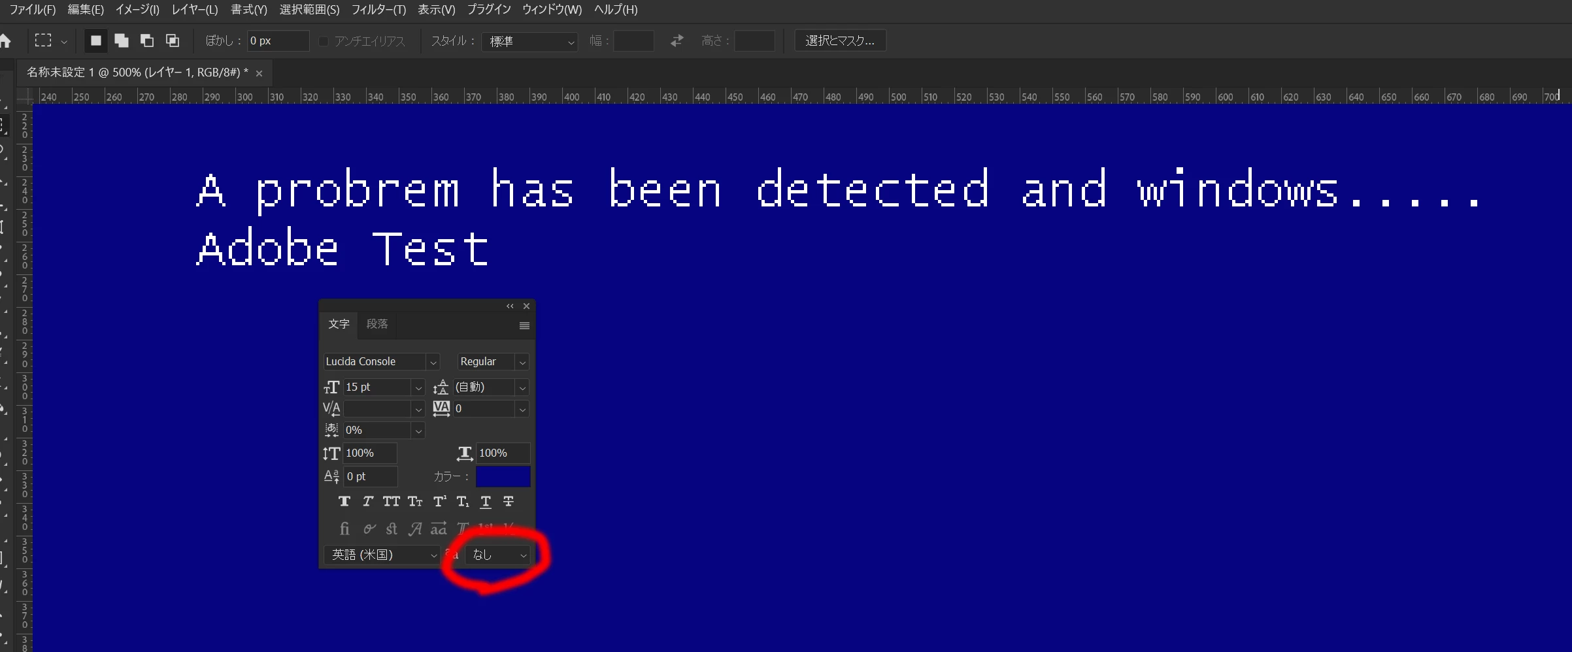Expand the (自動) leading dropdown
The width and height of the screenshot is (1572, 652).
click(522, 387)
